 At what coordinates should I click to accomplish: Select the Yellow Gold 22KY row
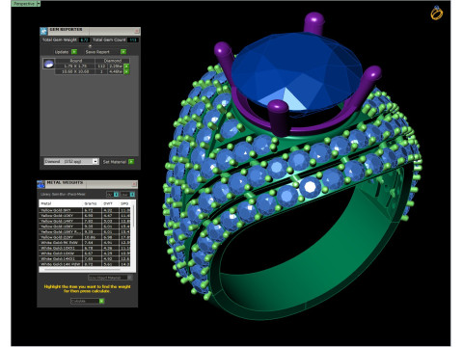point(85,237)
